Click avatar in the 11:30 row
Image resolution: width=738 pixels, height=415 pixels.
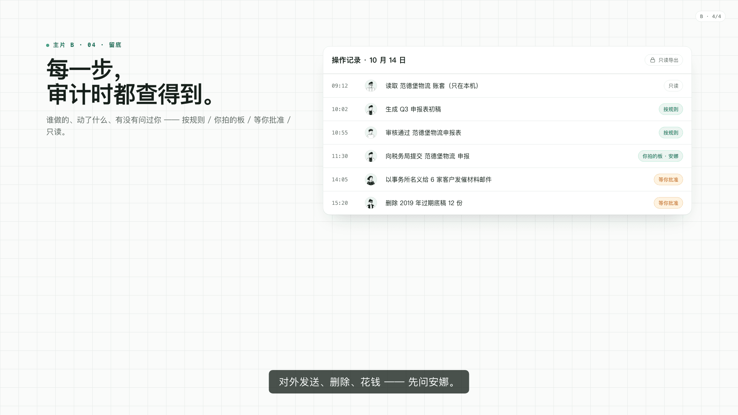[371, 156]
